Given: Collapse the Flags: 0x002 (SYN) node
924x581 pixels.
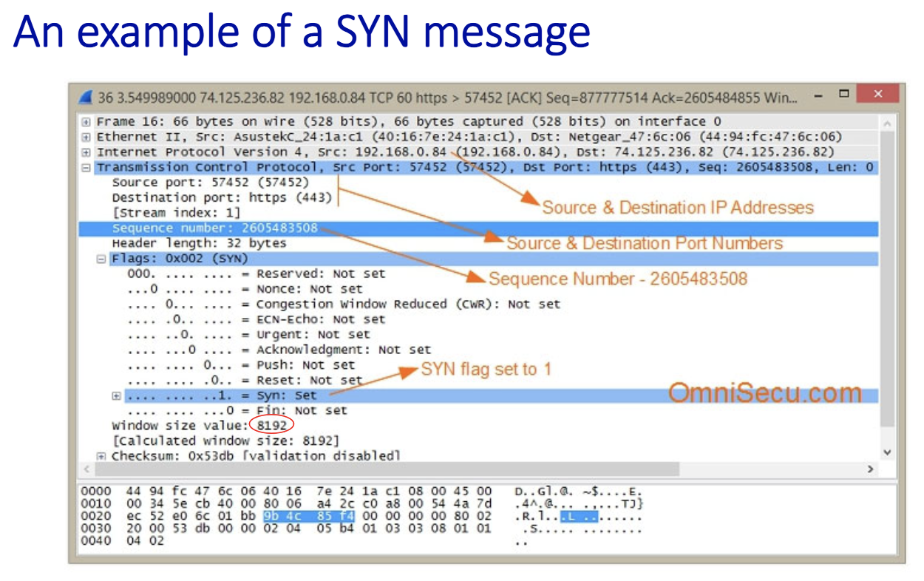Looking at the screenshot, I should click(101, 259).
